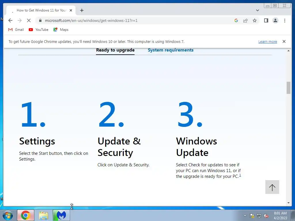
Task: Stop loading the page
Action: coord(29,20)
